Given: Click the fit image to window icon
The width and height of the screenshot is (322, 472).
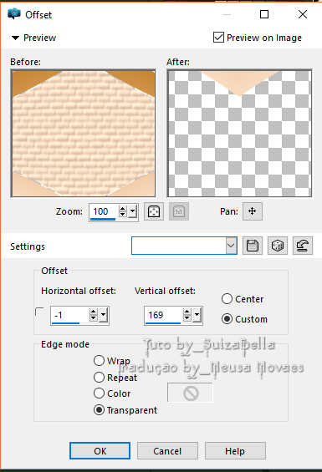Looking at the screenshot, I should (154, 211).
